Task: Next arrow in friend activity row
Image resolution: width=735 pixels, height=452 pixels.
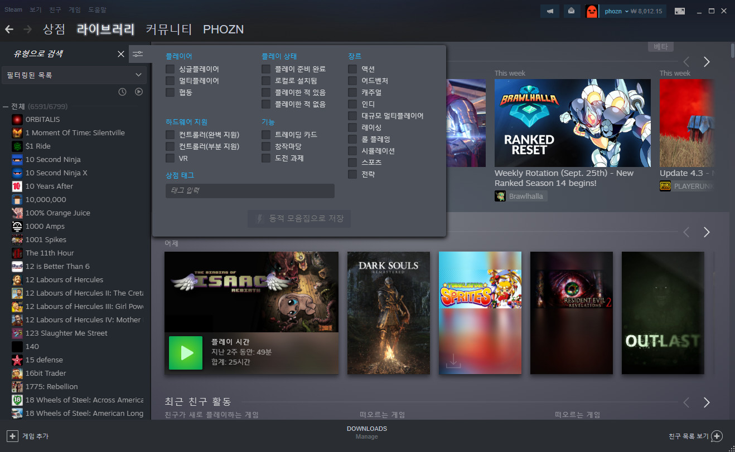Action: point(707,402)
